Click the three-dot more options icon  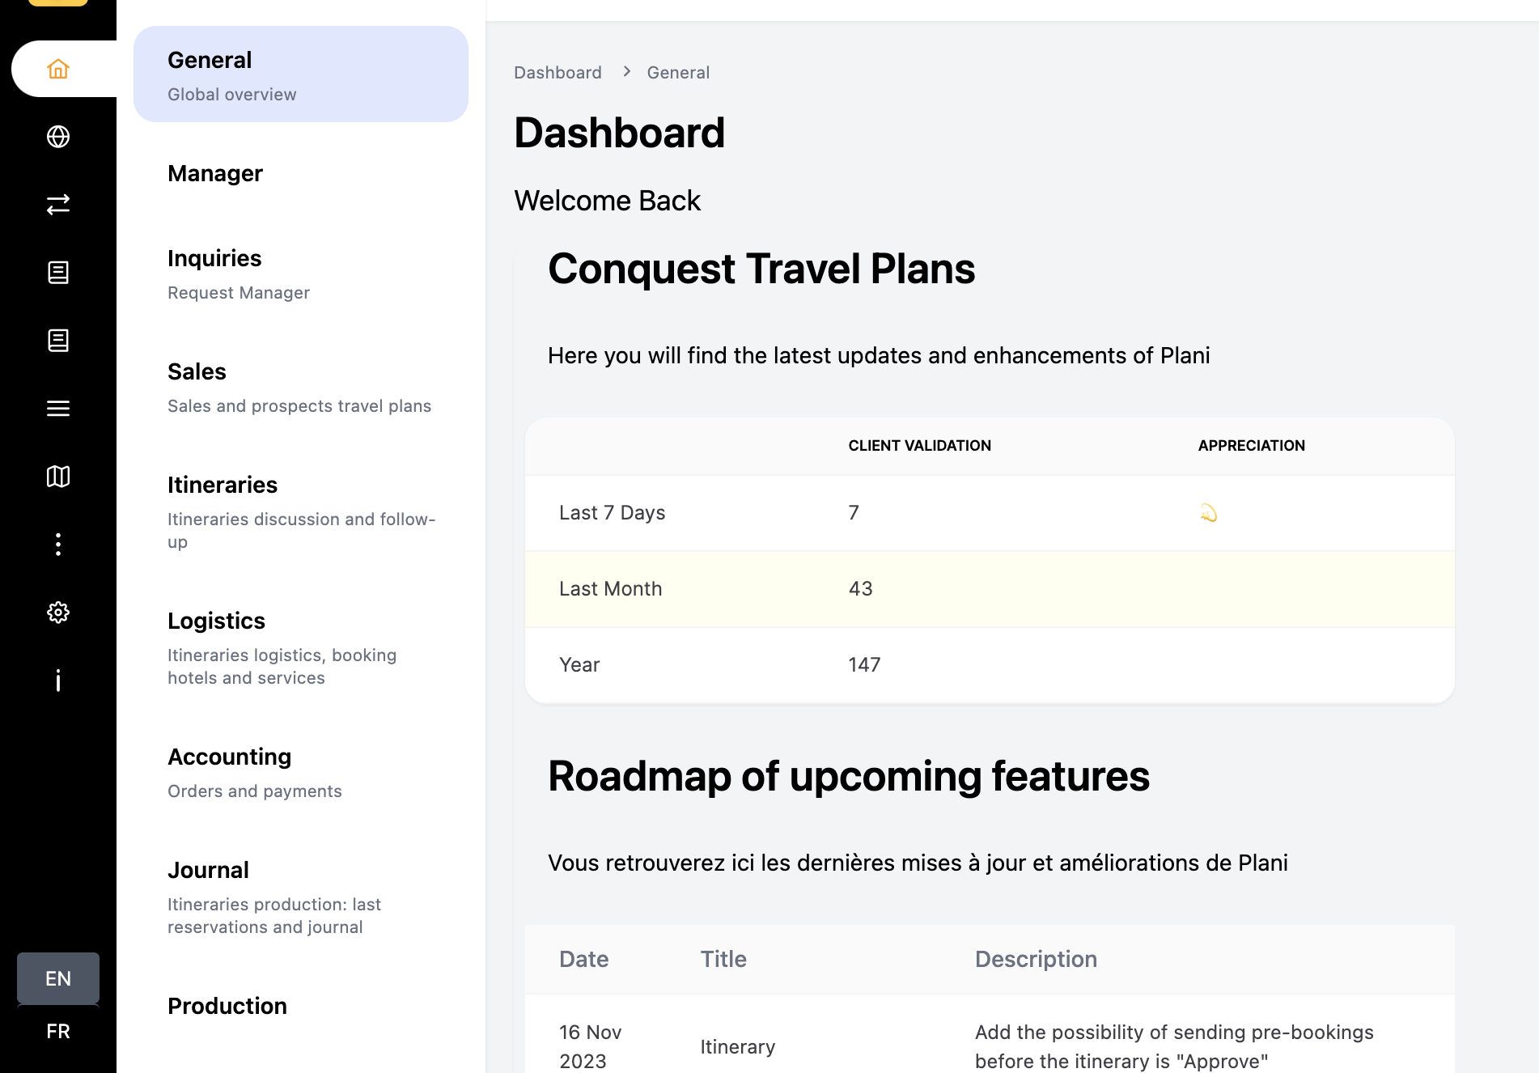coord(57,545)
